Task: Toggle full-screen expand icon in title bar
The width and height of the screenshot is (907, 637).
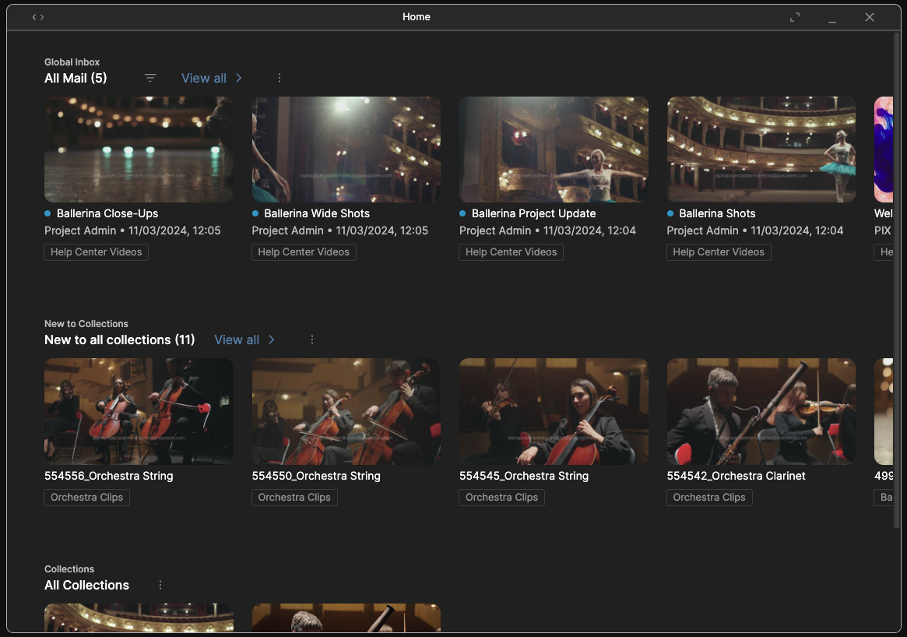Action: click(x=795, y=17)
